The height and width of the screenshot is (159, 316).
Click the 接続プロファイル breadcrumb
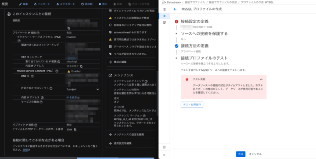[x=195, y=2]
